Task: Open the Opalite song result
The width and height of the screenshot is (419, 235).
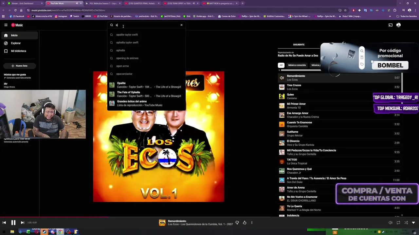Action: 146,85
